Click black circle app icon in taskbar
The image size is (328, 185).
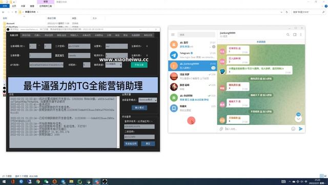105,181
